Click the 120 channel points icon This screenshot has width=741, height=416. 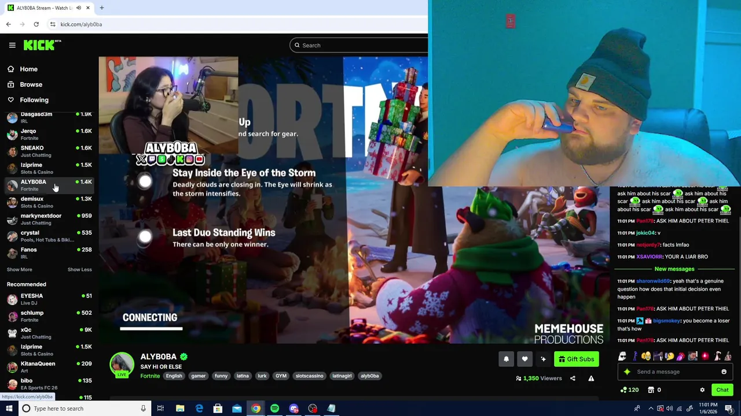(623, 390)
